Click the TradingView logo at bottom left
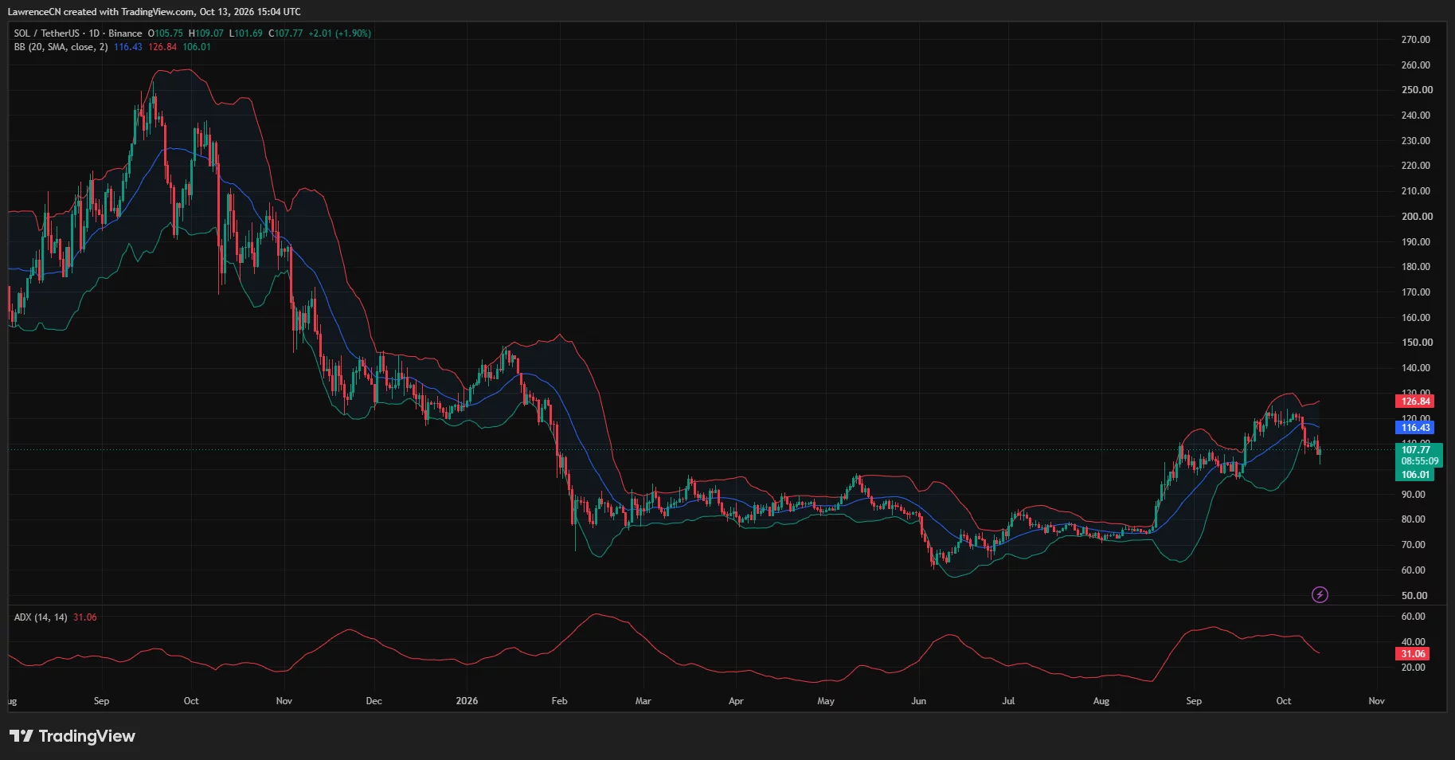 click(72, 736)
